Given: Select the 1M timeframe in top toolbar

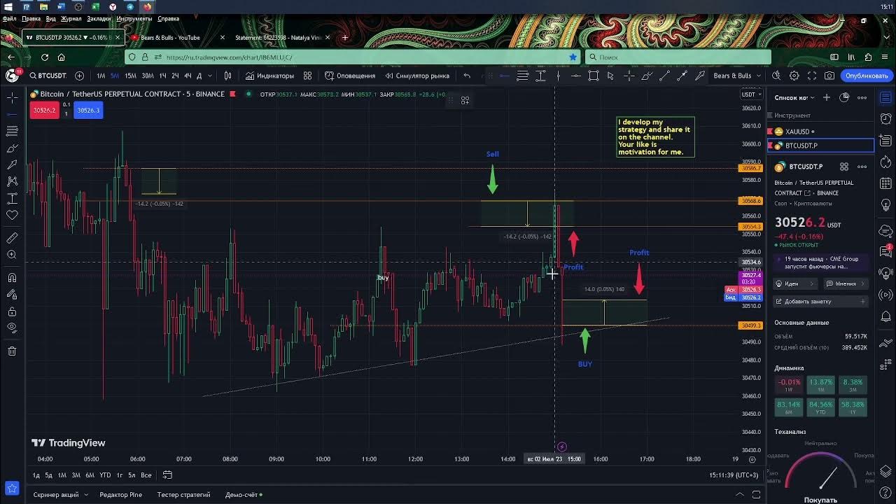Looking at the screenshot, I should 101,76.
